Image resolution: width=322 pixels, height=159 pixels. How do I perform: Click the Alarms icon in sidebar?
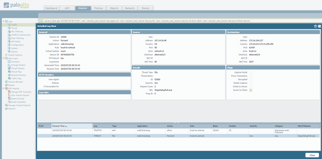[9, 52]
